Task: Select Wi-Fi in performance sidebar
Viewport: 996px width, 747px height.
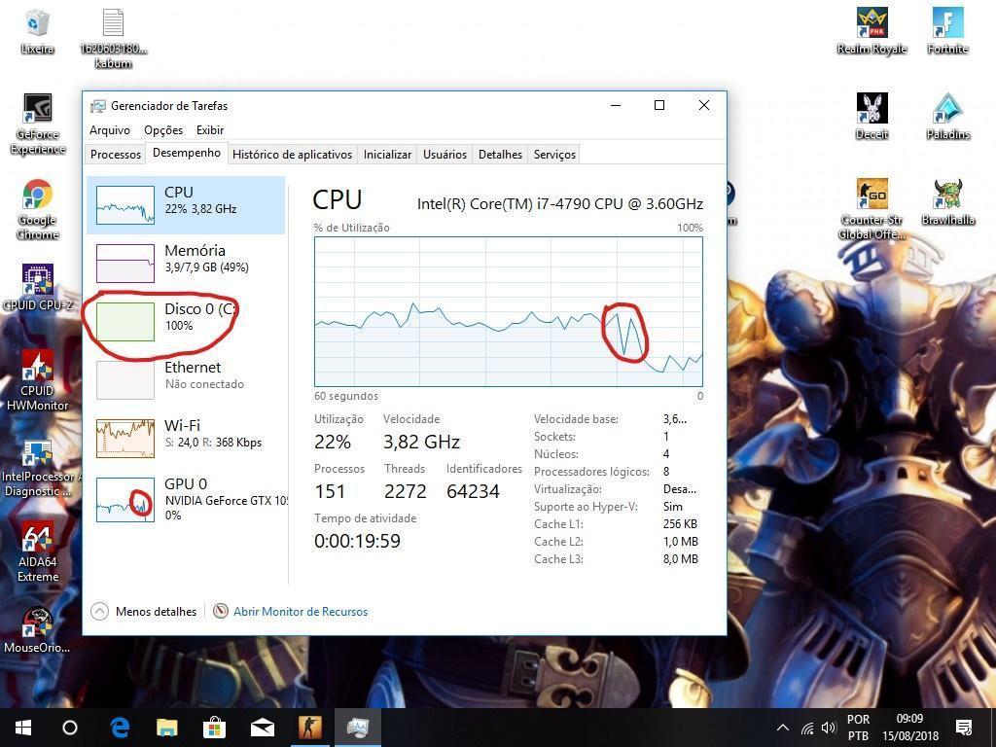Action: pyautogui.click(x=186, y=439)
